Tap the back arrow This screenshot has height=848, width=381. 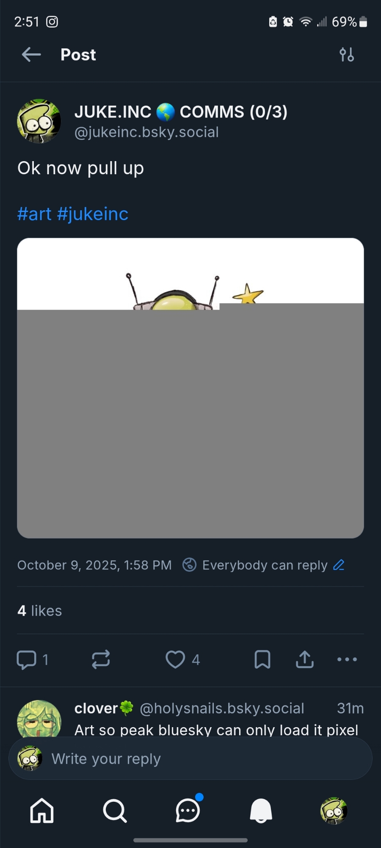tap(31, 55)
